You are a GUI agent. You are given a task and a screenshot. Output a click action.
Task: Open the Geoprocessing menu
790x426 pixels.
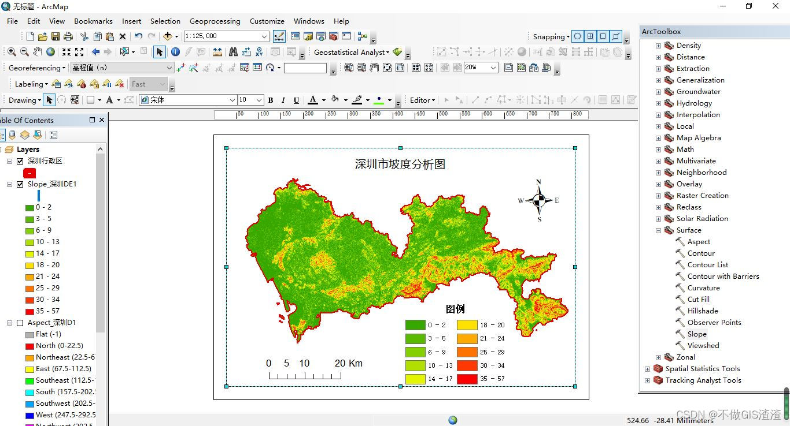[215, 21]
